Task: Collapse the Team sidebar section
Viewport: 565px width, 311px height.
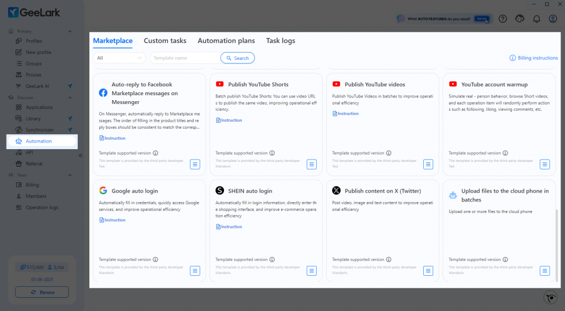Action: 70,175
